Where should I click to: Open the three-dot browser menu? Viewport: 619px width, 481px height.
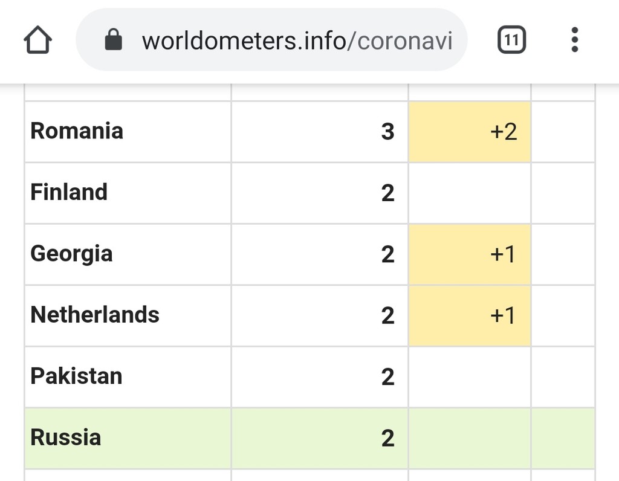coord(575,39)
